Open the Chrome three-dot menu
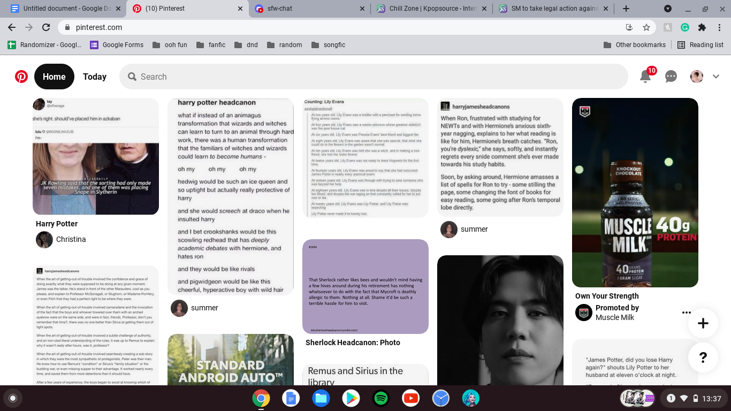The image size is (731, 411). [719, 27]
